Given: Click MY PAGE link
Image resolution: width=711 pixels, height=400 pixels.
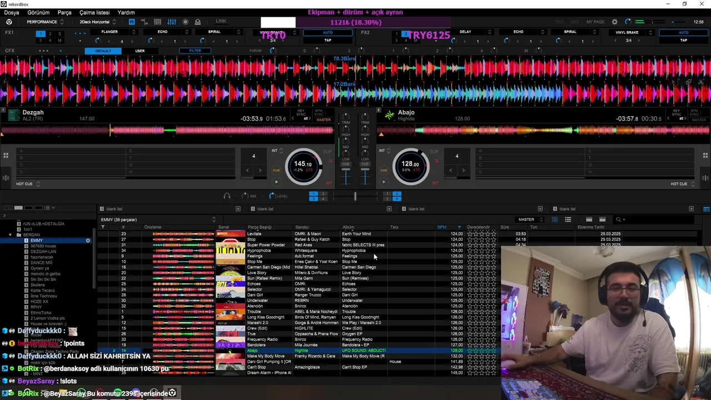Looking at the screenshot, I should tap(595, 22).
